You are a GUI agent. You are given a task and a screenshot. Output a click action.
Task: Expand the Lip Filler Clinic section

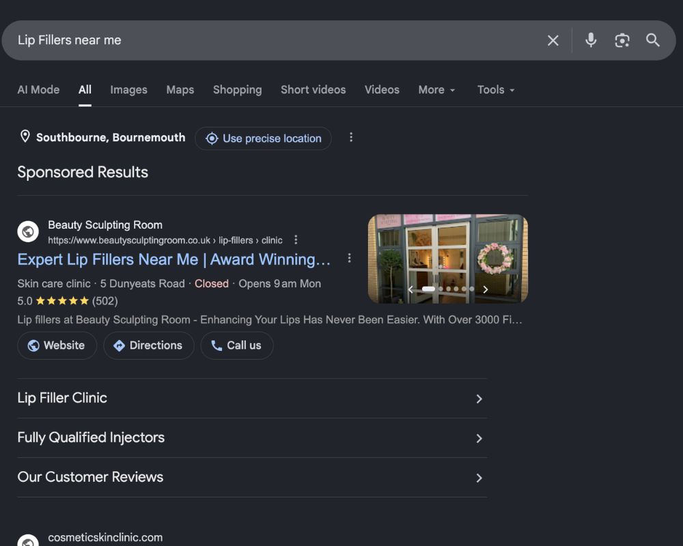coord(252,399)
